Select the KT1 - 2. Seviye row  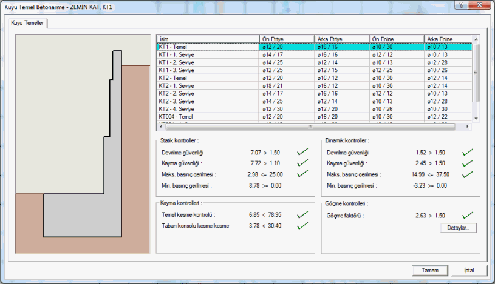[x=315, y=62]
